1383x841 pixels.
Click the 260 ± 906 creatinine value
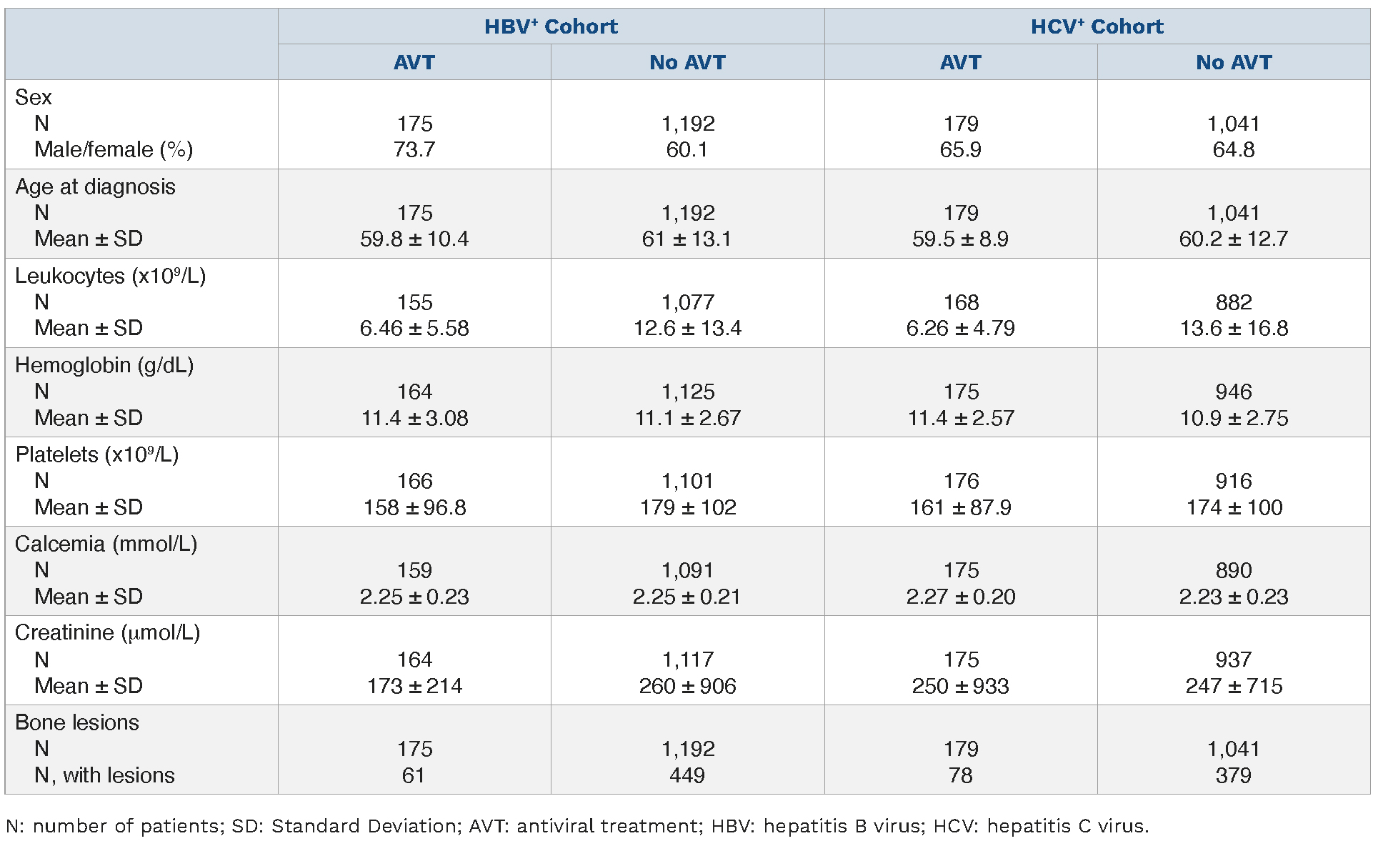687,686
